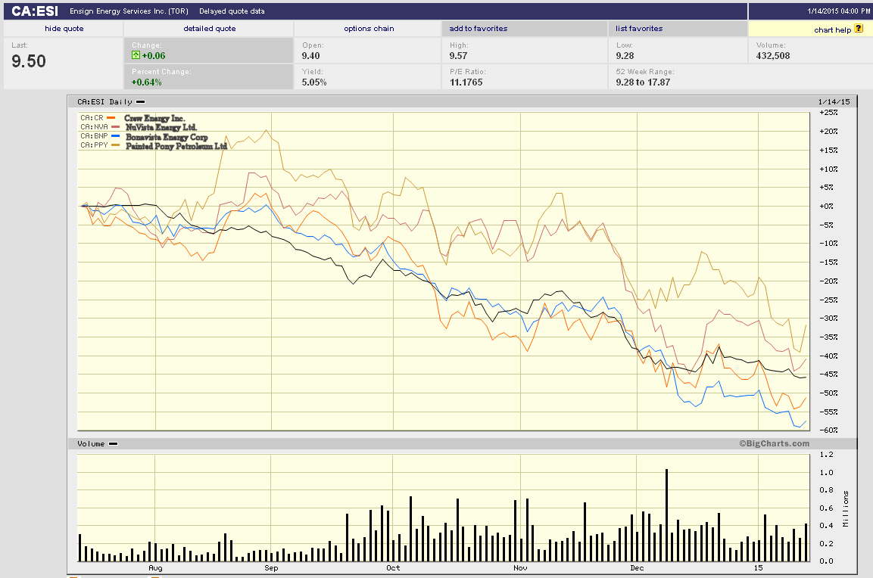The height and width of the screenshot is (578, 873).
Task: Click the pink CA:NVA legend marker
Action: tap(115, 127)
